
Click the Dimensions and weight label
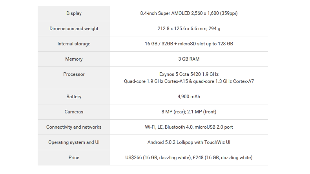point(74,29)
